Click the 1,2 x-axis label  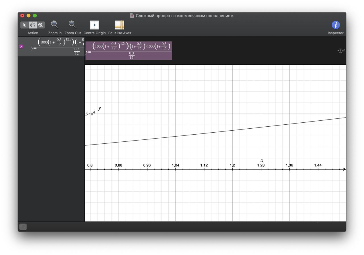coord(232,165)
